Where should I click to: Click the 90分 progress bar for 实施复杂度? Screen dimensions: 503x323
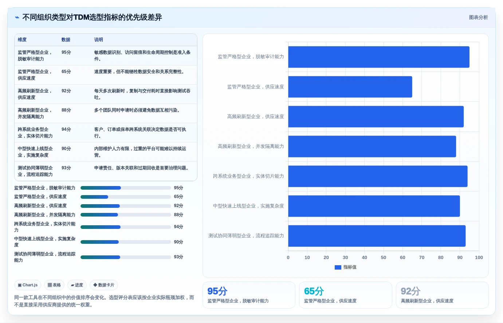click(x=126, y=242)
